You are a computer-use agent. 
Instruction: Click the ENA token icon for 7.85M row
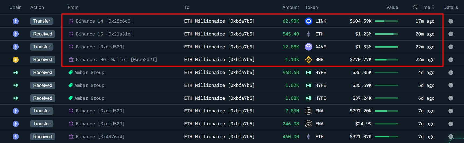point(309,111)
